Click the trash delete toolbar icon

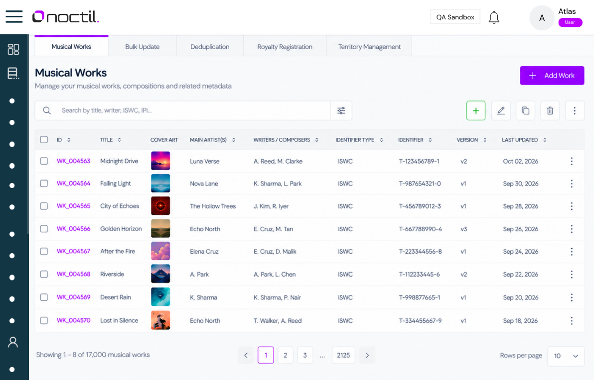[x=550, y=110]
